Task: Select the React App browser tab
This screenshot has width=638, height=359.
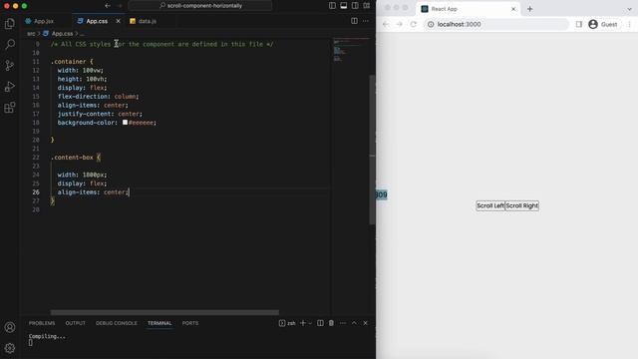Action: click(468, 9)
